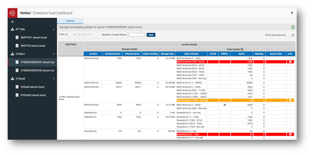Sort by the Archive column header
The height and width of the screenshot is (155, 312).
[x=93, y=54]
